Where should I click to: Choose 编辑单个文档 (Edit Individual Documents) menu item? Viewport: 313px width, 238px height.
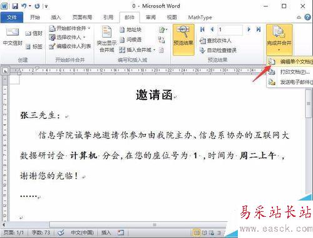[290, 62]
